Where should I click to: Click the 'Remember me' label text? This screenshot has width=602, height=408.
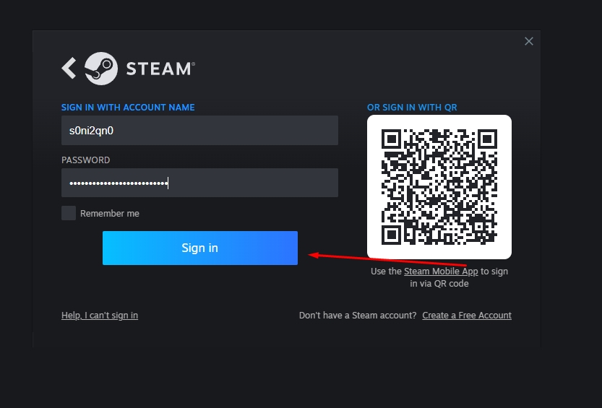(110, 214)
